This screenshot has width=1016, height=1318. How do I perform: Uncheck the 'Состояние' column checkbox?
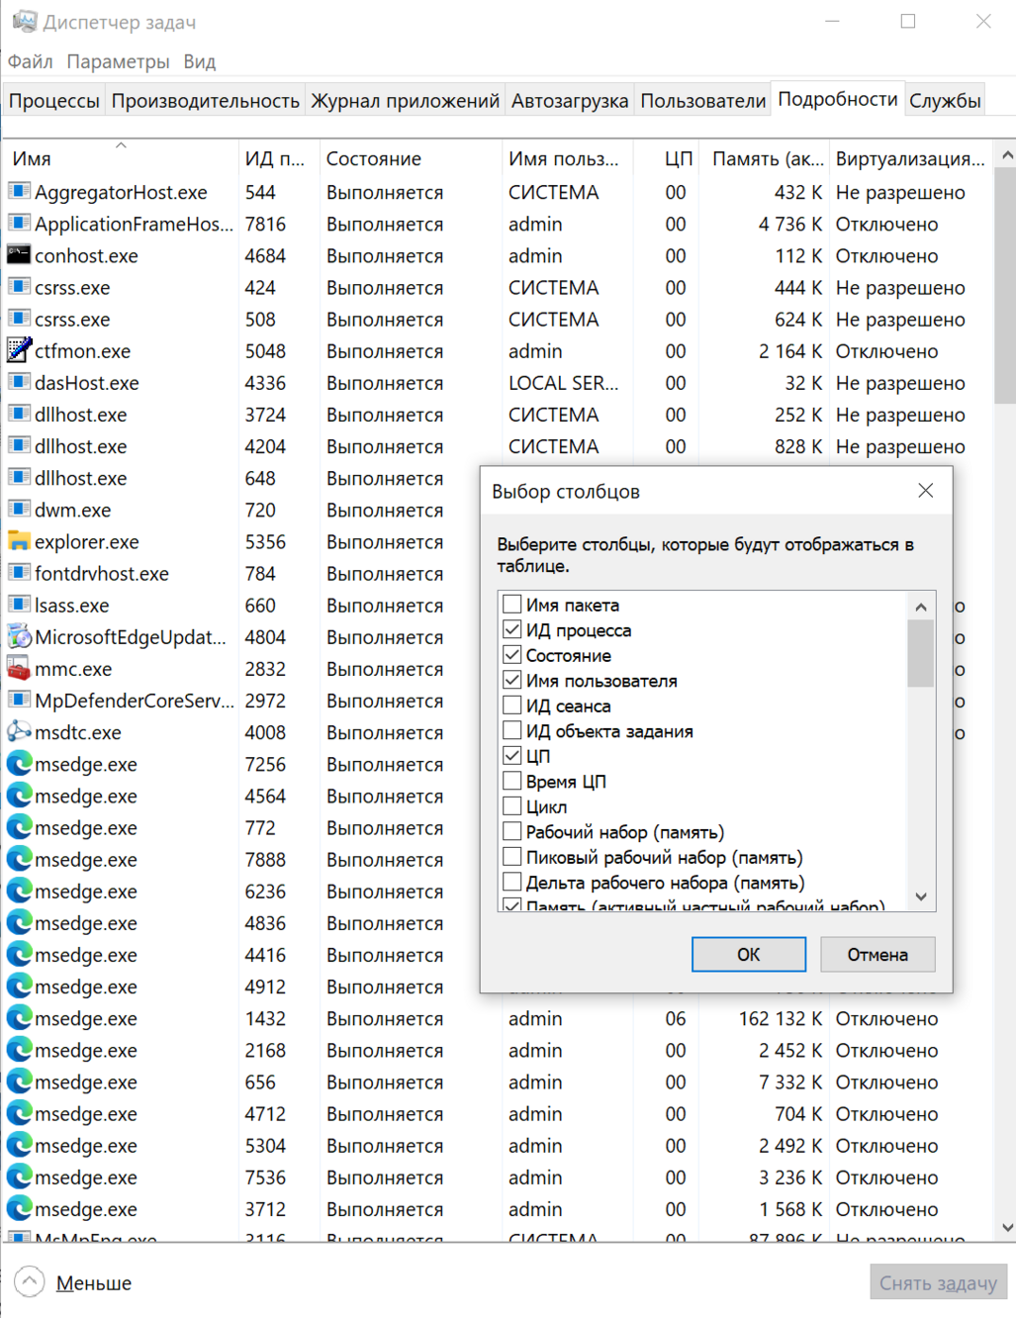point(511,655)
